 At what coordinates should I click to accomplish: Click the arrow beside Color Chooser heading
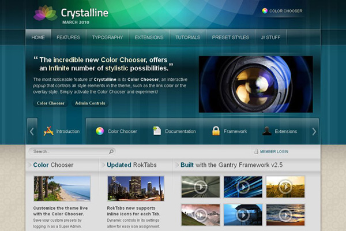(29, 165)
